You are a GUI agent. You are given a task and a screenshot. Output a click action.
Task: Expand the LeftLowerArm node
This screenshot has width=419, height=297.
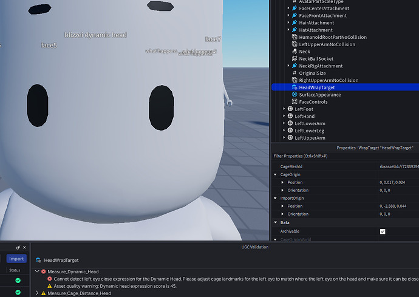point(284,123)
